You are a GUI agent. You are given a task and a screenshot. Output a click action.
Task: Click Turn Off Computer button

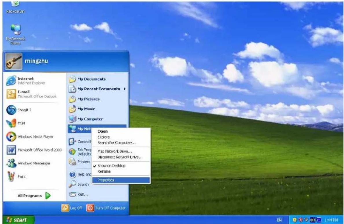(106, 208)
